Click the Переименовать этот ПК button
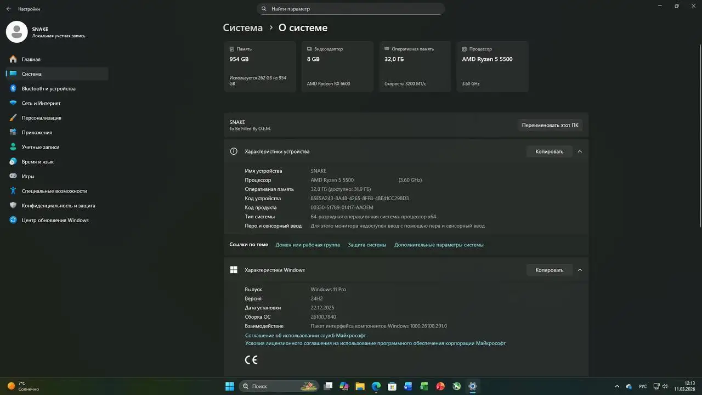 [550, 125]
